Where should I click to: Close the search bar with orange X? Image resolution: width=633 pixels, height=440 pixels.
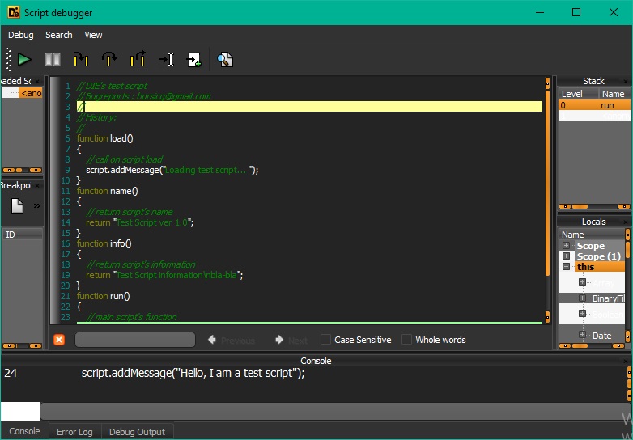(59, 340)
